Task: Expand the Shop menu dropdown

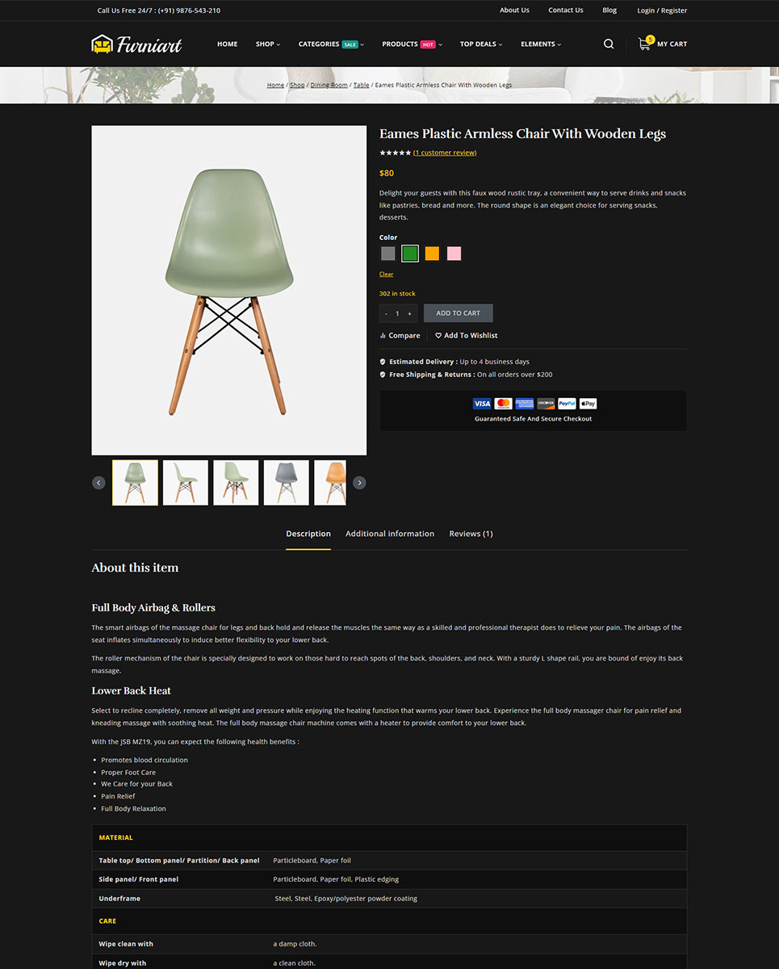Action: [268, 44]
